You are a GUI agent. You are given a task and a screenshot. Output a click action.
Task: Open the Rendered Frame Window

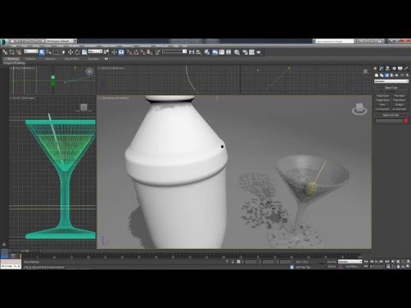252,52
